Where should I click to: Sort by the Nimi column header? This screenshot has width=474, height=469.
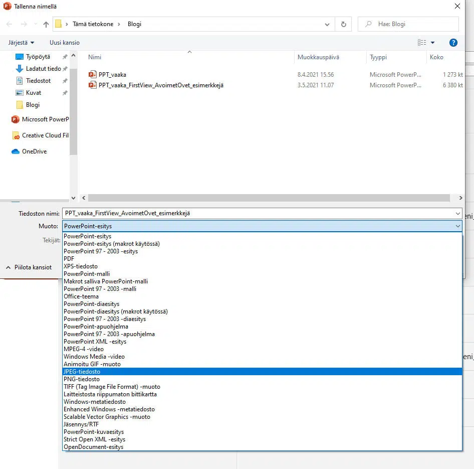click(x=95, y=57)
